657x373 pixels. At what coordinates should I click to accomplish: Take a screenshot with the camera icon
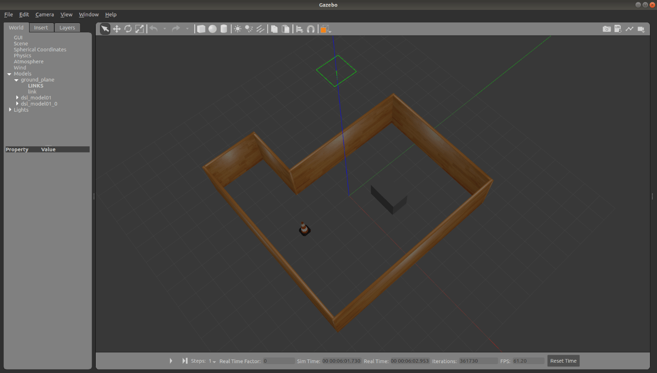pyautogui.click(x=607, y=29)
